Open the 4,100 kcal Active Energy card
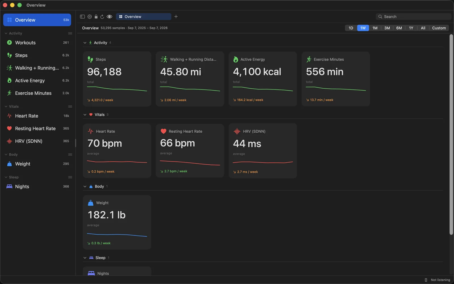This screenshot has height=284, width=454. tap(263, 79)
